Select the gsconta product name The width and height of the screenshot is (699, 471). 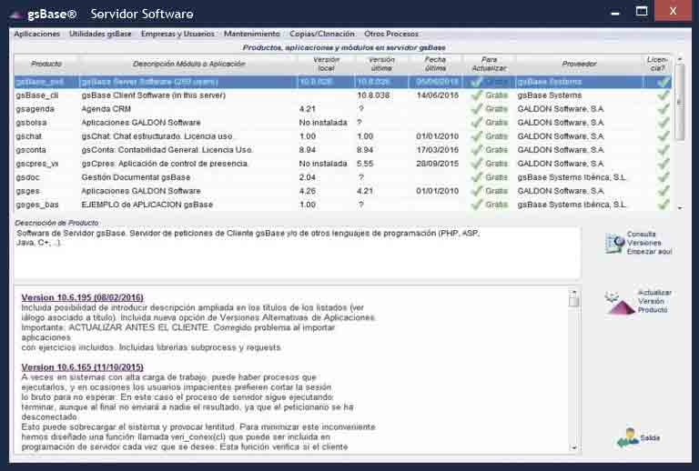(x=31, y=150)
